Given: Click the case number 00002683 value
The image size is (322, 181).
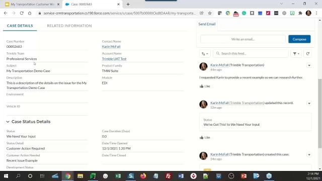Looking at the screenshot, I should pyautogui.click(x=14, y=47).
